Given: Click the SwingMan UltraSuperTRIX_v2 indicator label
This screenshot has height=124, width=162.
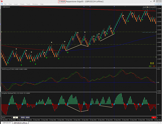Looking at the screenshot, I should tap(16, 93).
